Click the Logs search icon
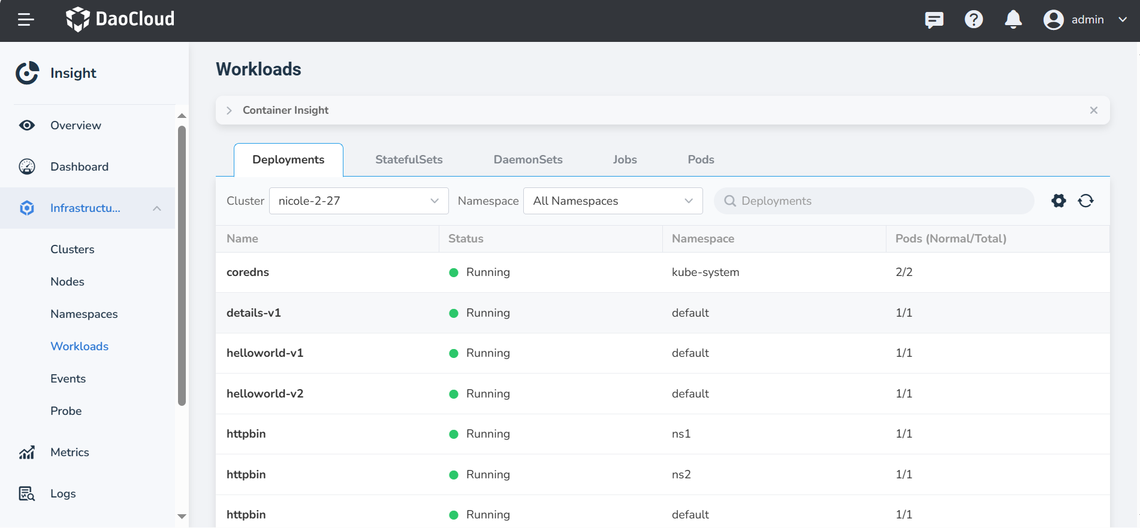 pyautogui.click(x=27, y=493)
